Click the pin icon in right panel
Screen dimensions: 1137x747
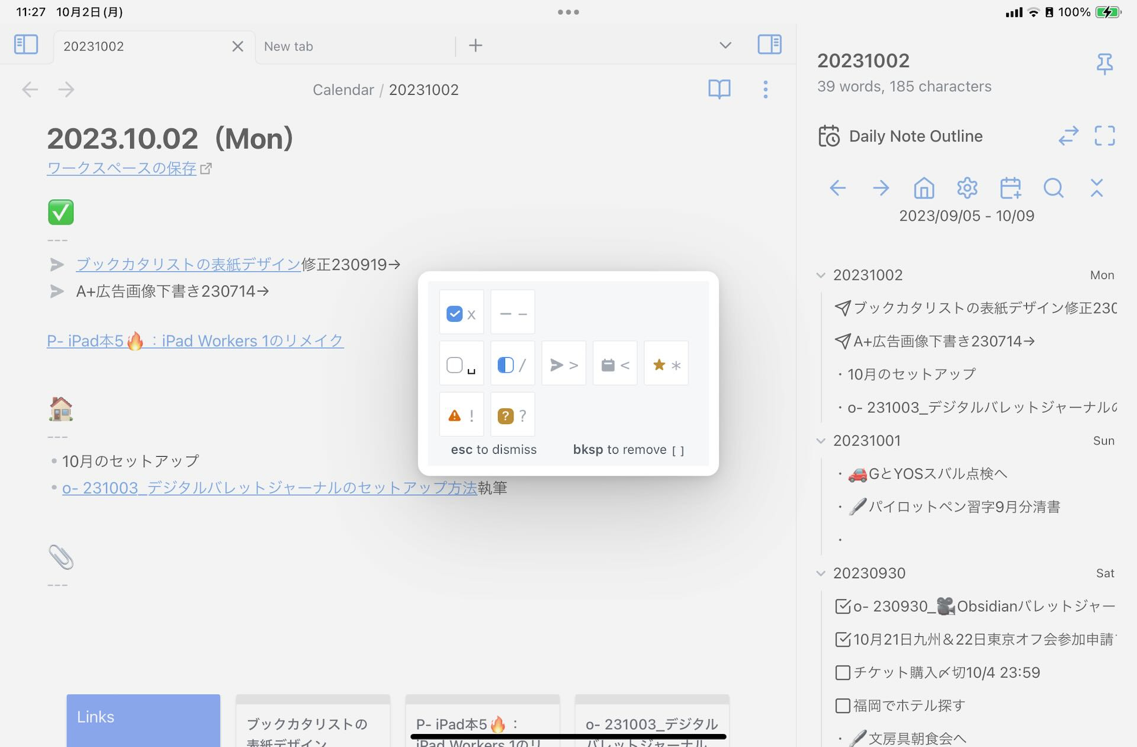(x=1104, y=63)
